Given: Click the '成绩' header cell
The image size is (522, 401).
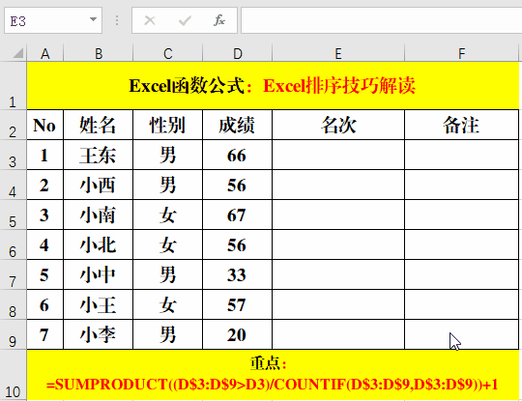Looking at the screenshot, I should (238, 125).
